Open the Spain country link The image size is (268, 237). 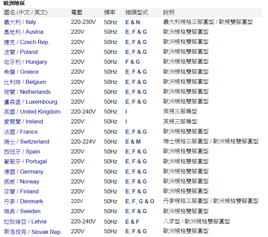[x=22, y=152]
